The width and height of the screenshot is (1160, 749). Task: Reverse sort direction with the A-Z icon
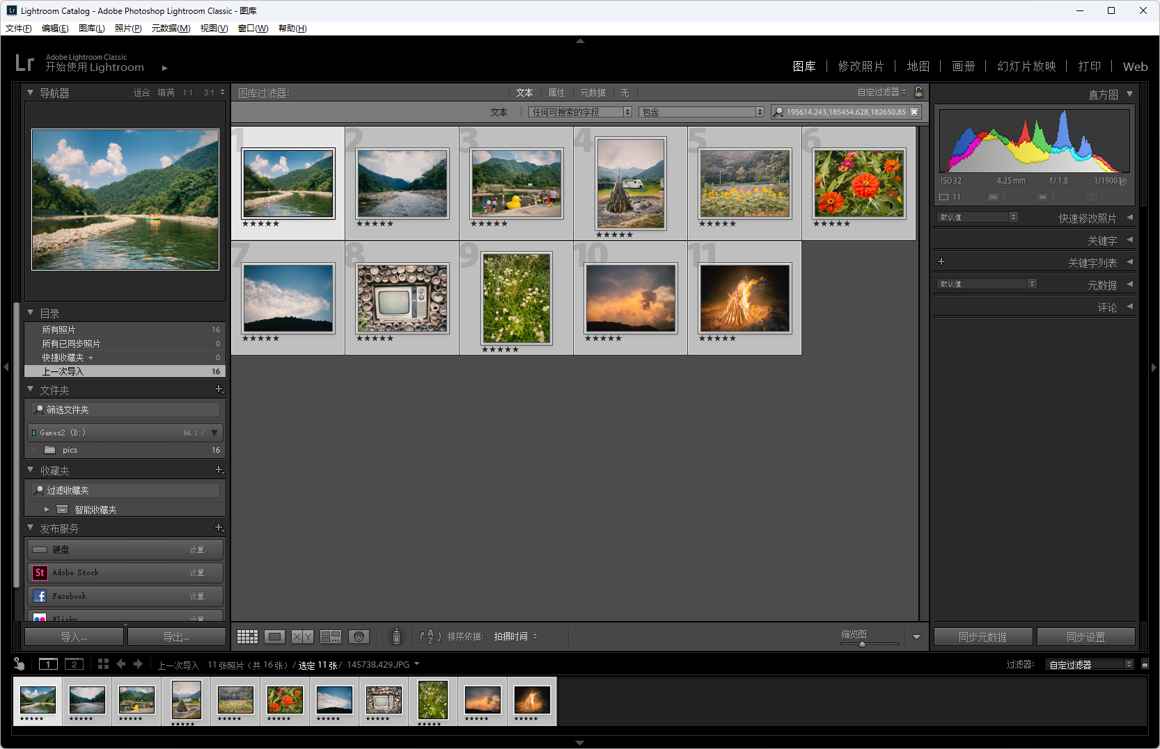[430, 636]
